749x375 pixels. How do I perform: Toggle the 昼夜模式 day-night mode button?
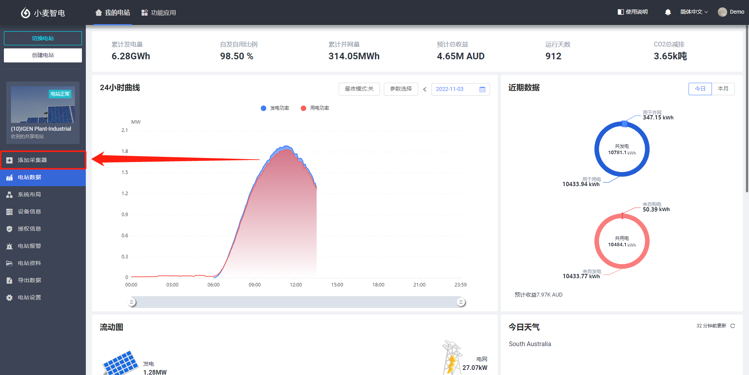point(359,89)
